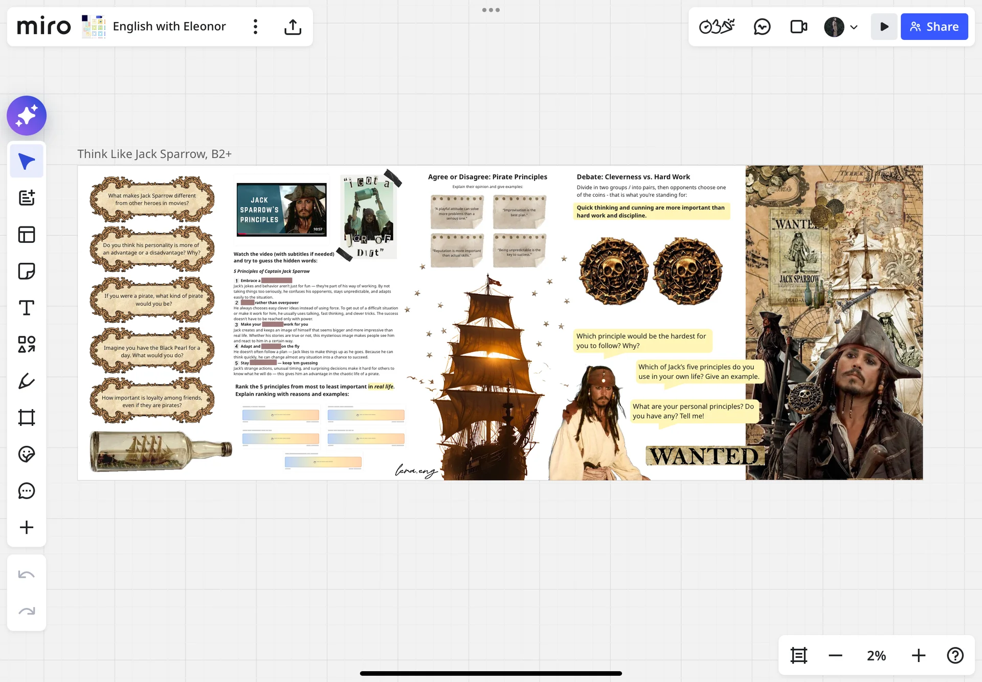This screenshot has height=682, width=982.
Task: Open the timer and activities tools
Action: (717, 27)
